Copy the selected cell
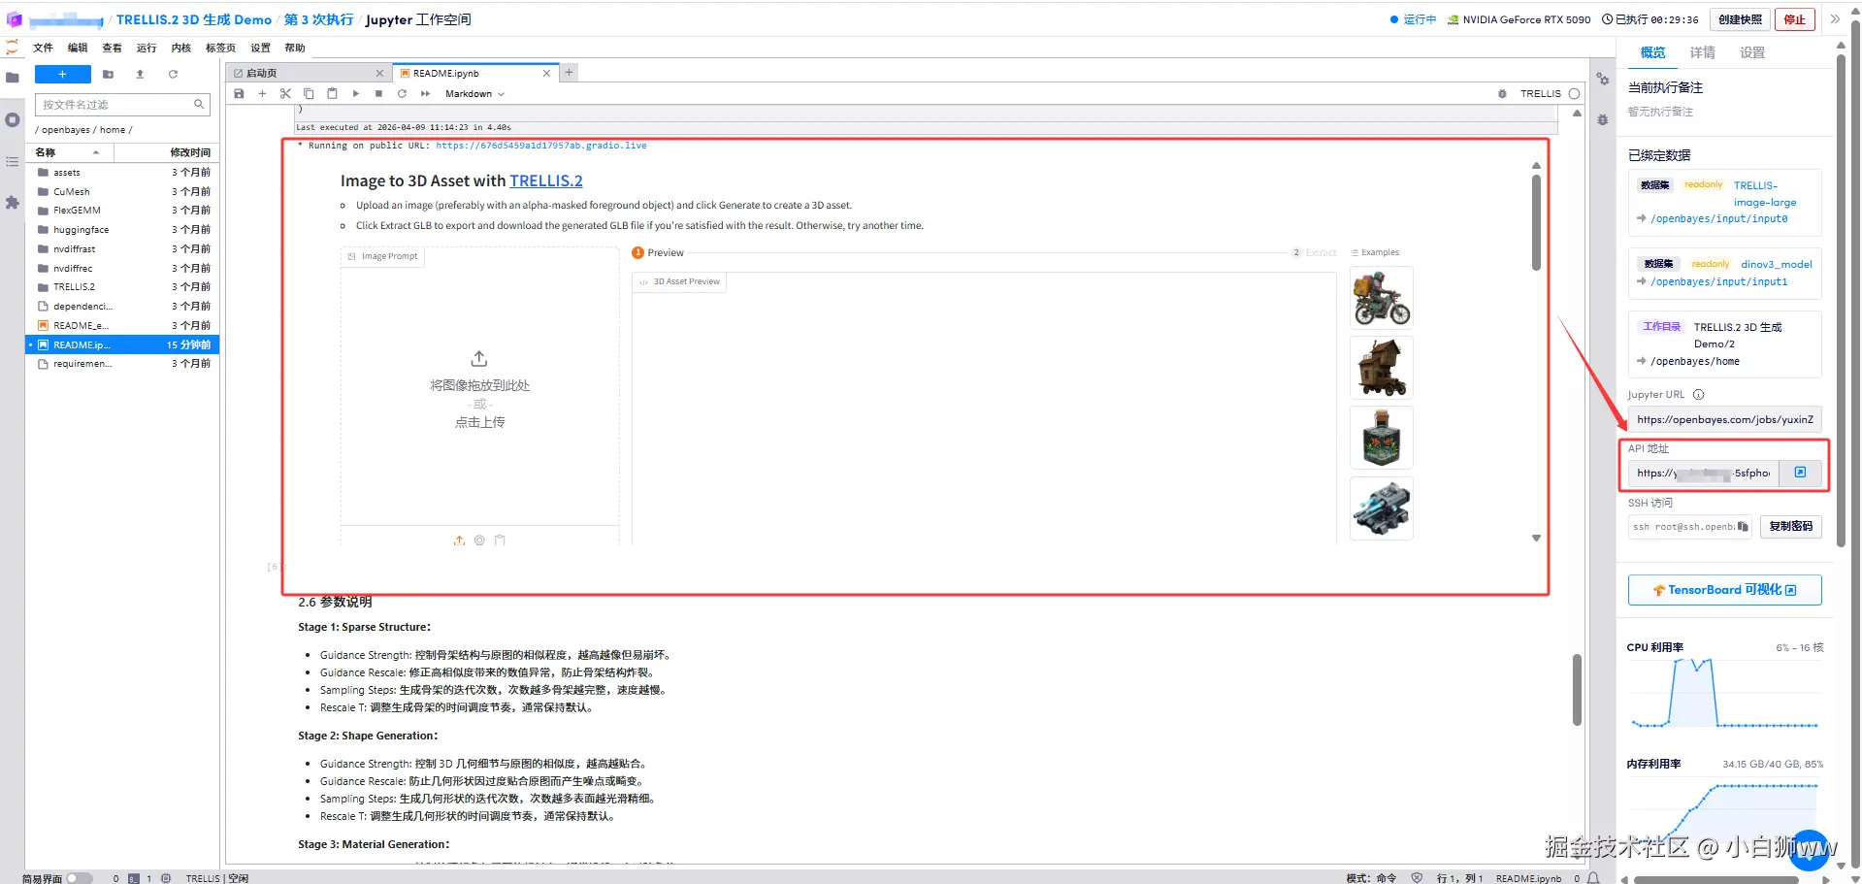This screenshot has width=1862, height=884. click(x=309, y=94)
